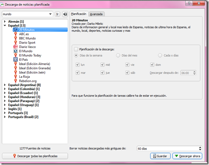Click the Rebelion.org recipe icon
209x165 pixels.
pos(16,81)
